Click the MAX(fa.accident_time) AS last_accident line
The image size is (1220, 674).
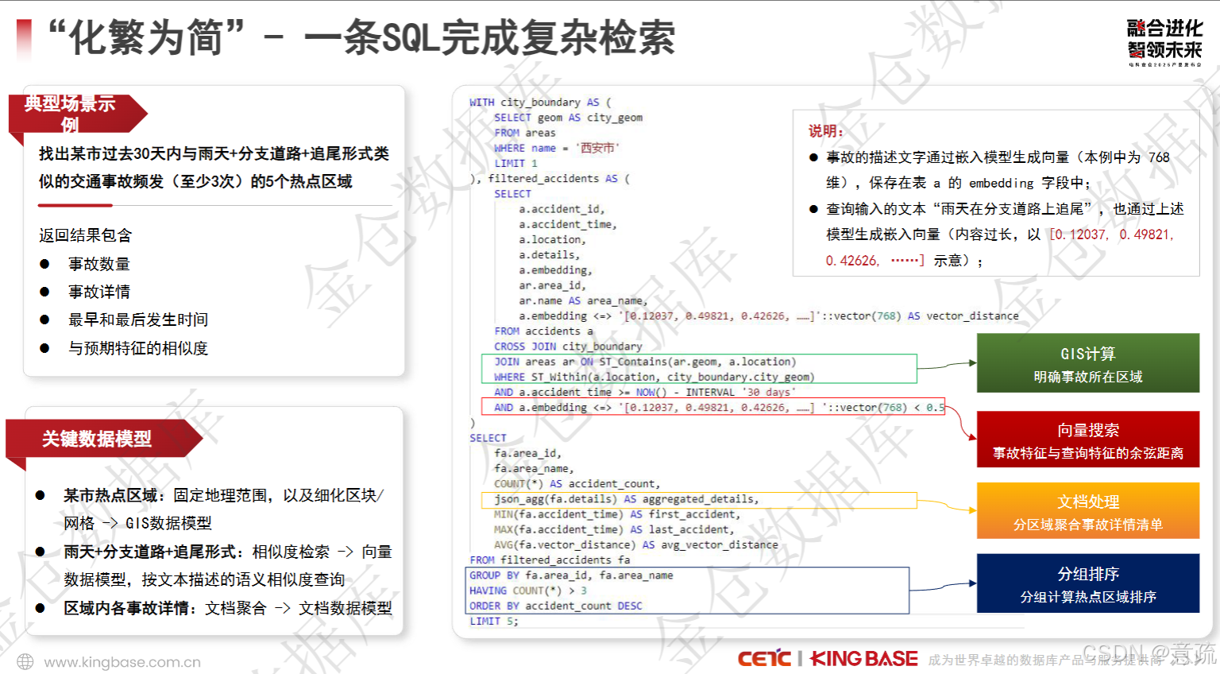614,529
